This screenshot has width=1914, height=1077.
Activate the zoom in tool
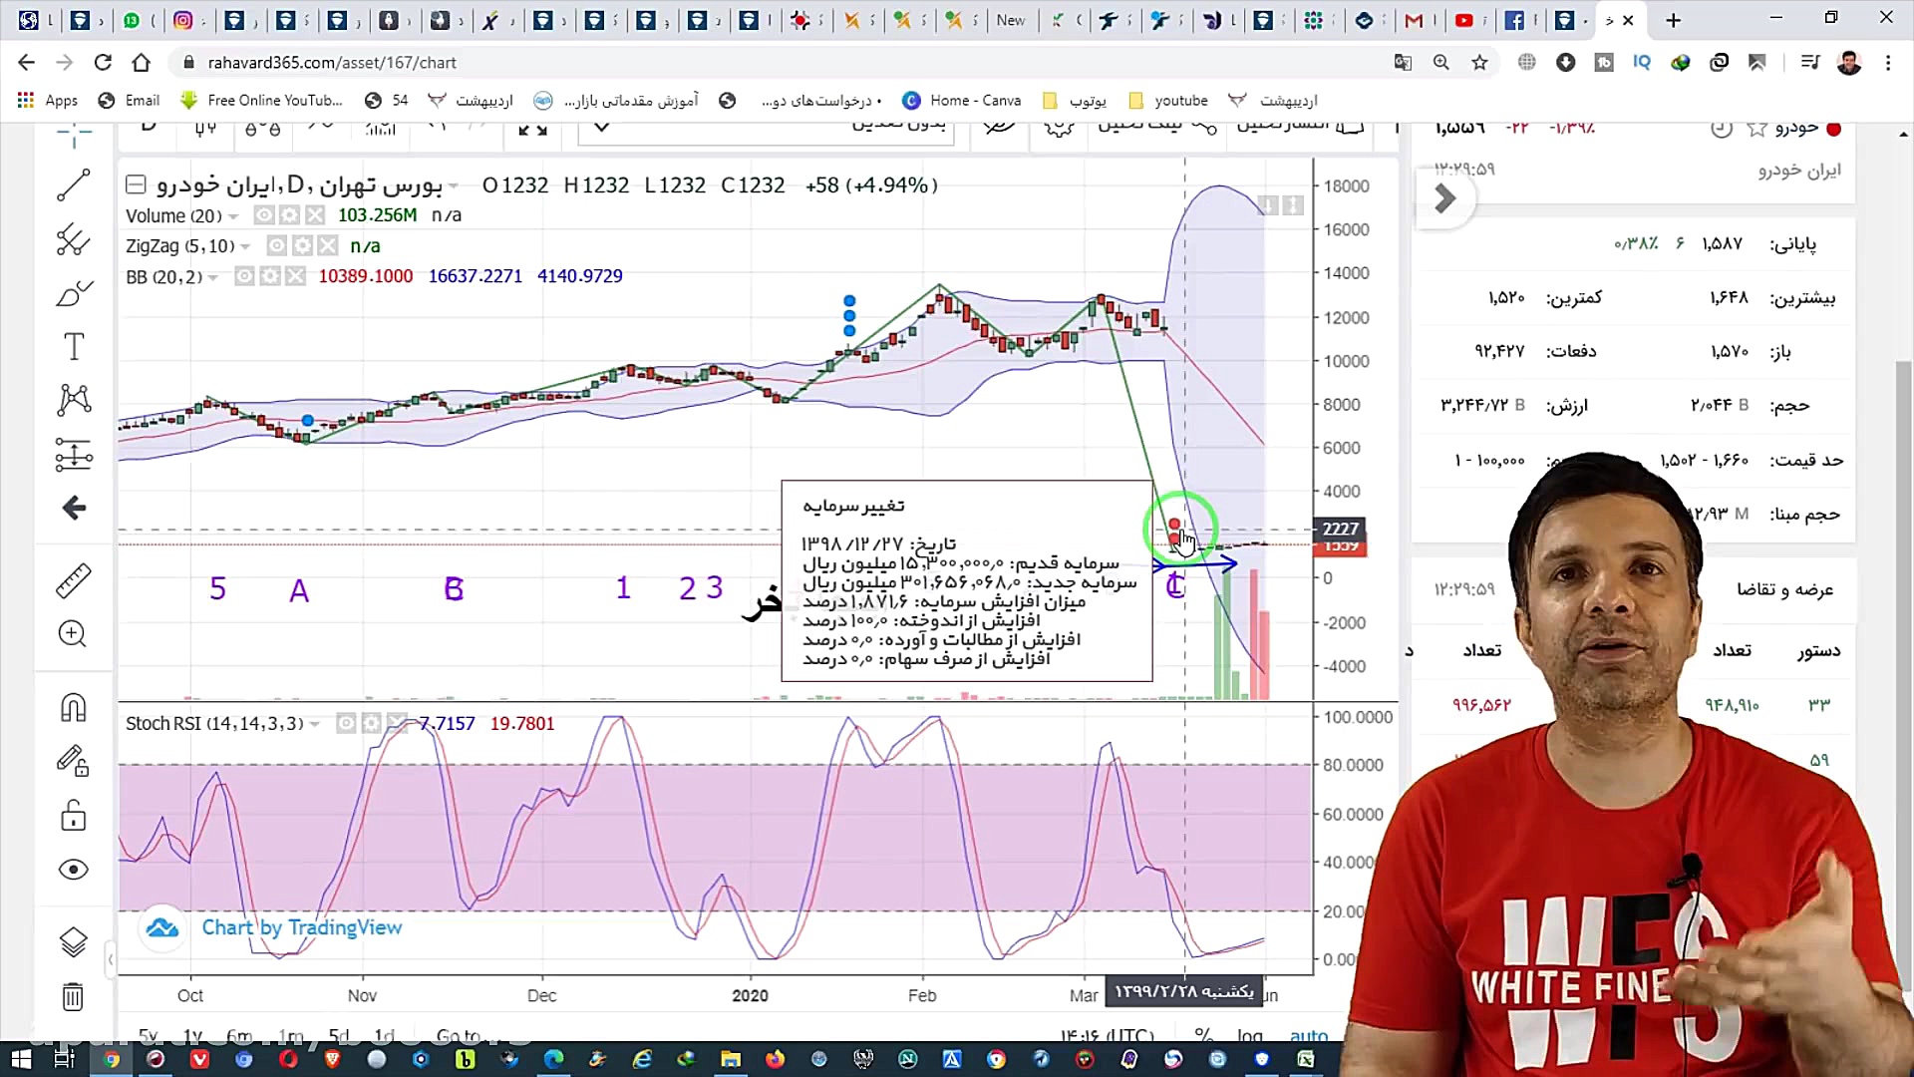(x=73, y=634)
